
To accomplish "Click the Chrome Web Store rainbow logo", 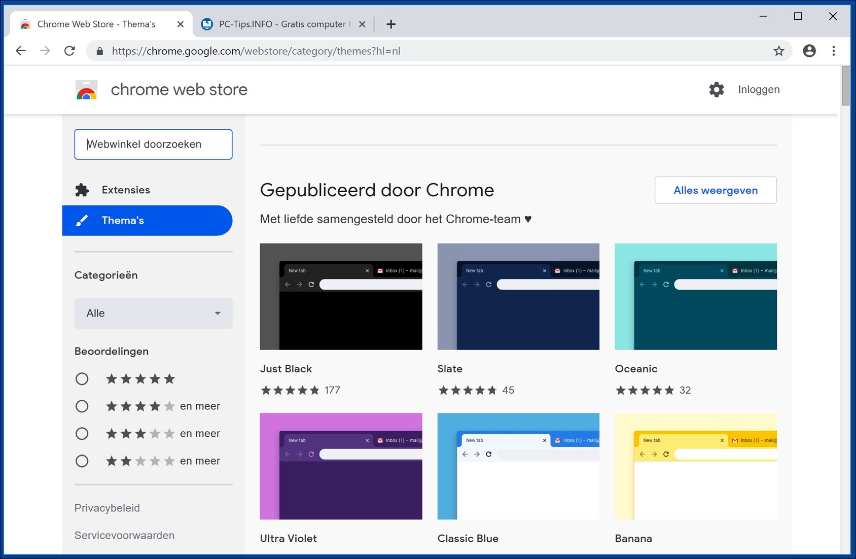I will click(x=86, y=90).
